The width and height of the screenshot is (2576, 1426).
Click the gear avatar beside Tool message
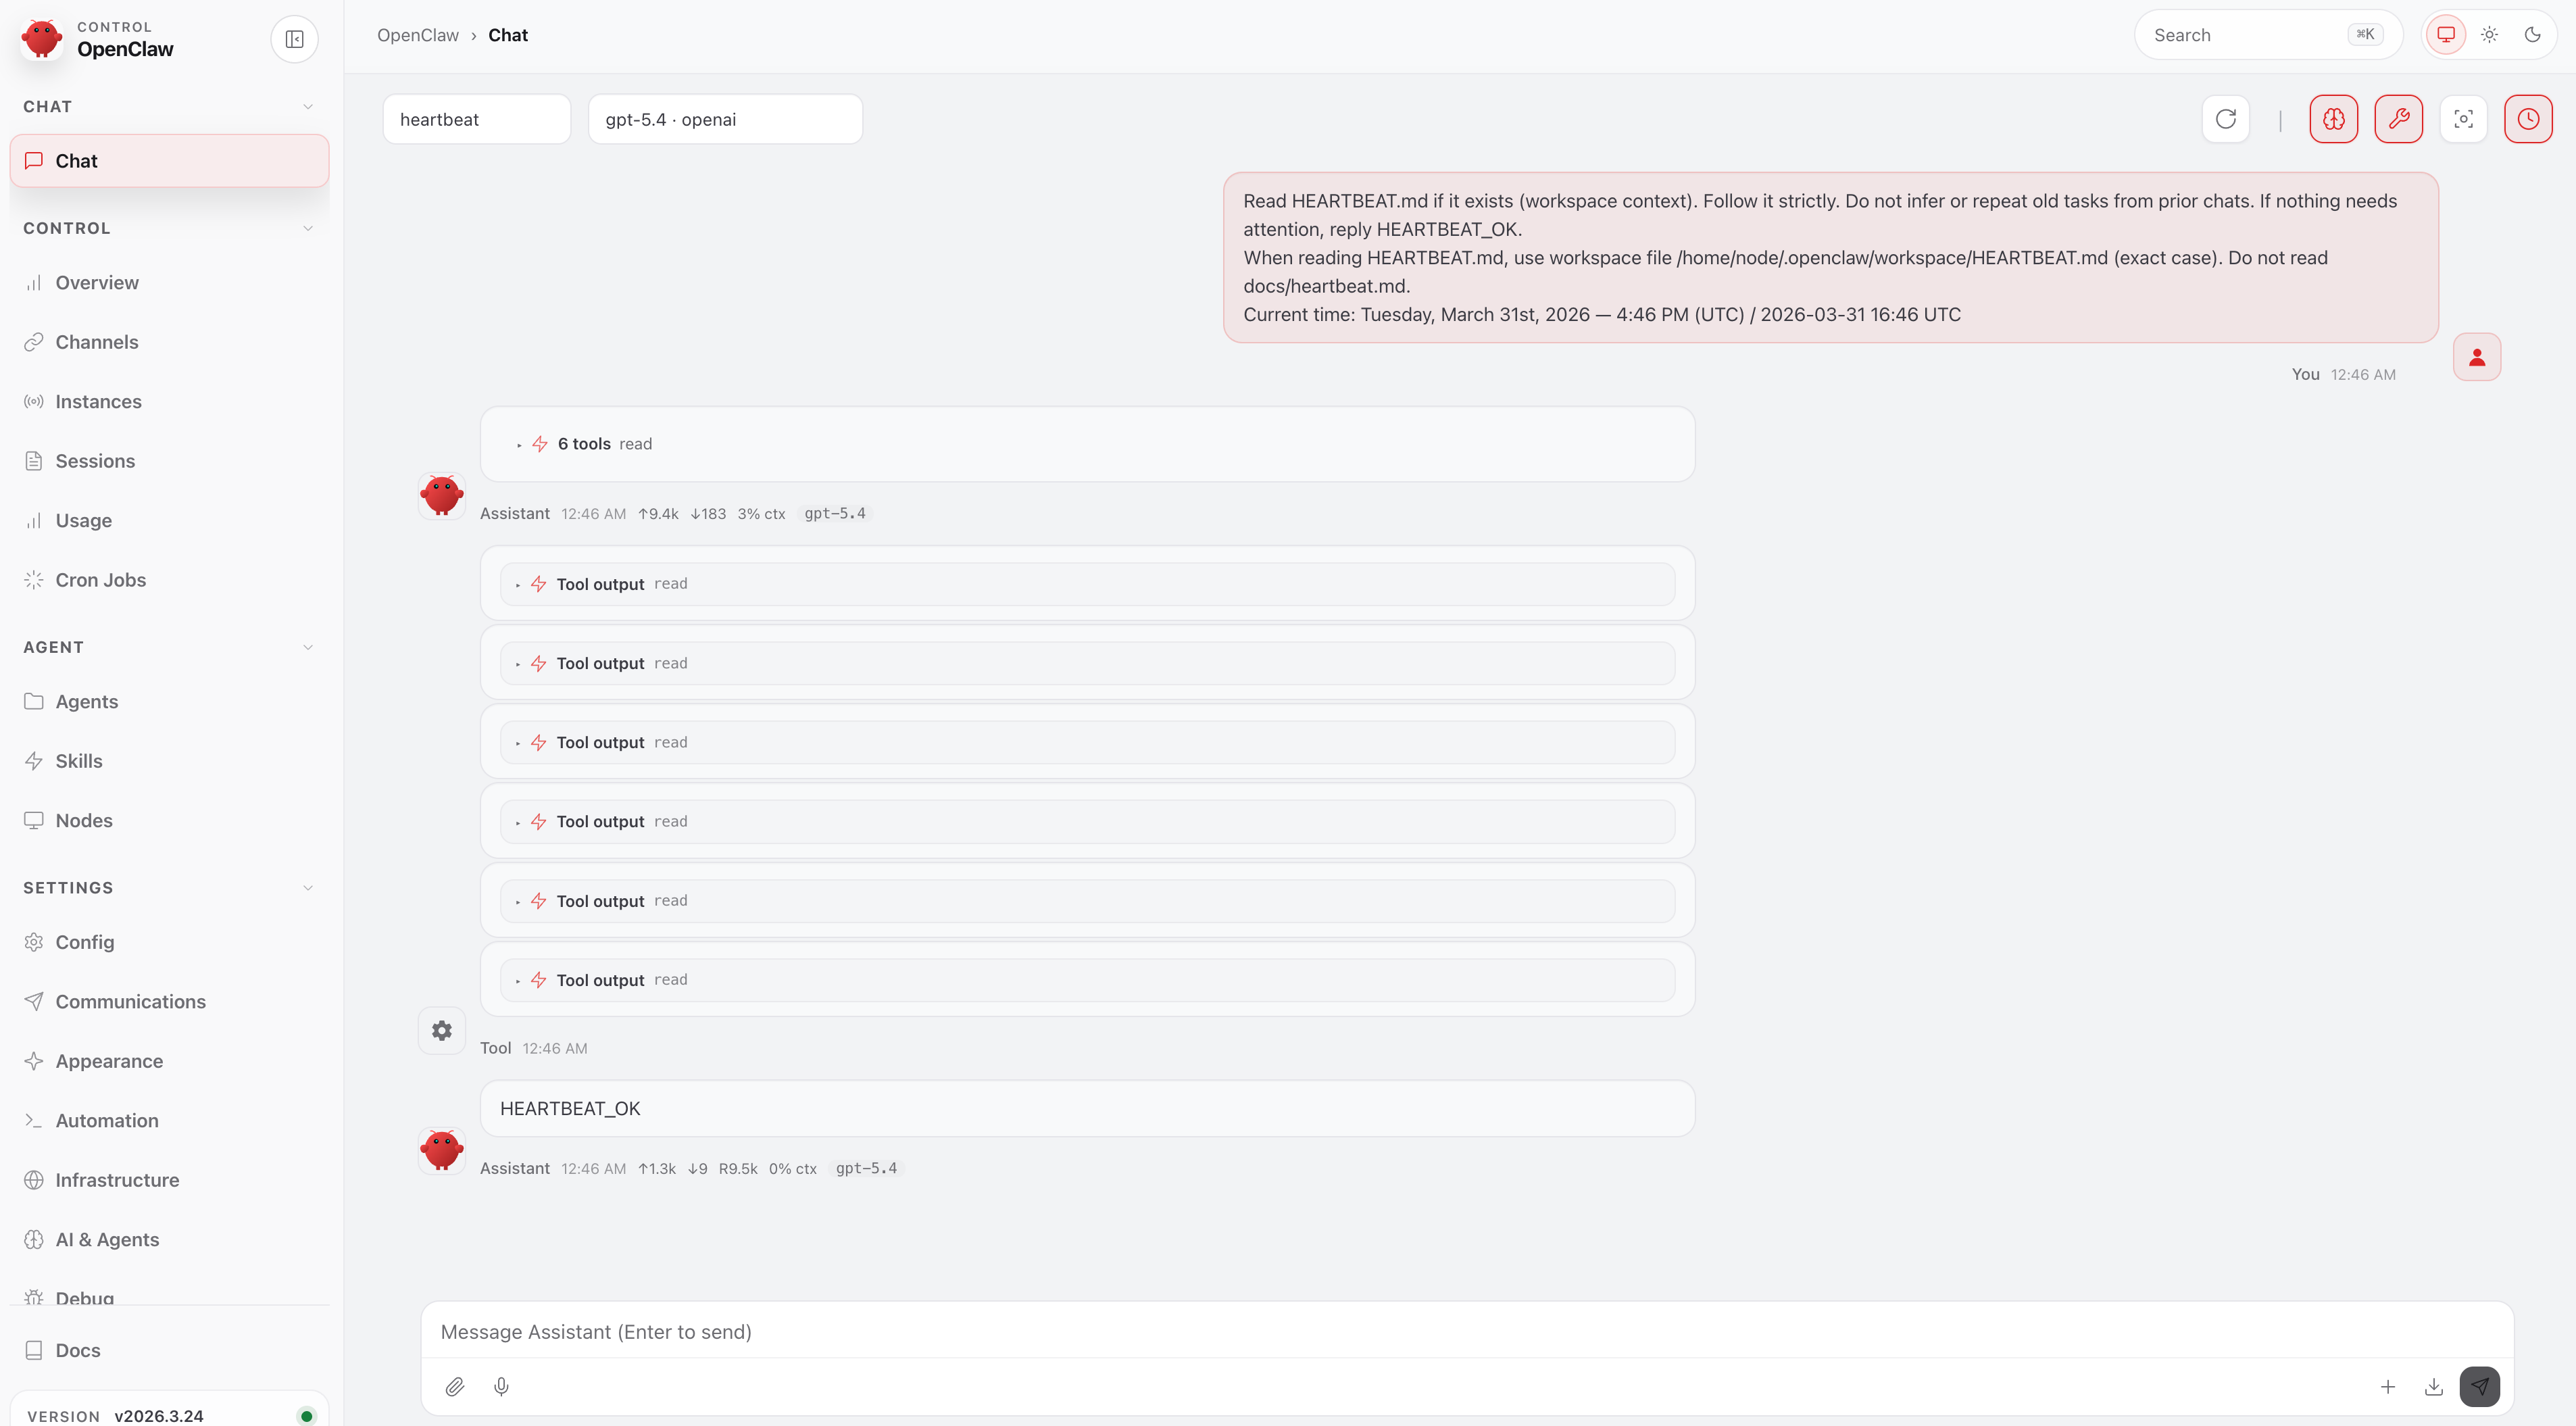tap(441, 1030)
